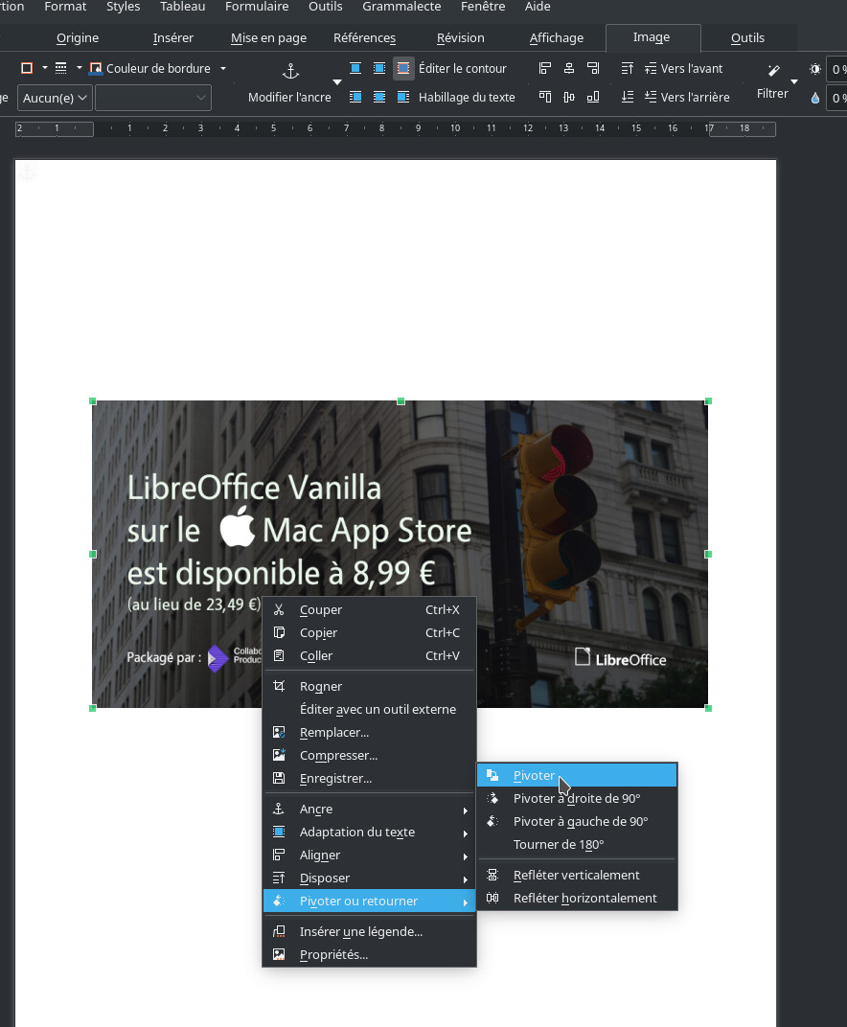
Task: Toggle the first wrap mode icon in top row
Action: [x=355, y=69]
